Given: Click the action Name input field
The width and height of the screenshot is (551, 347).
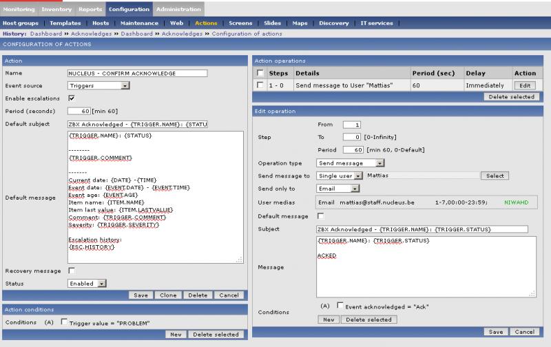Looking at the screenshot, I should pos(137,73).
